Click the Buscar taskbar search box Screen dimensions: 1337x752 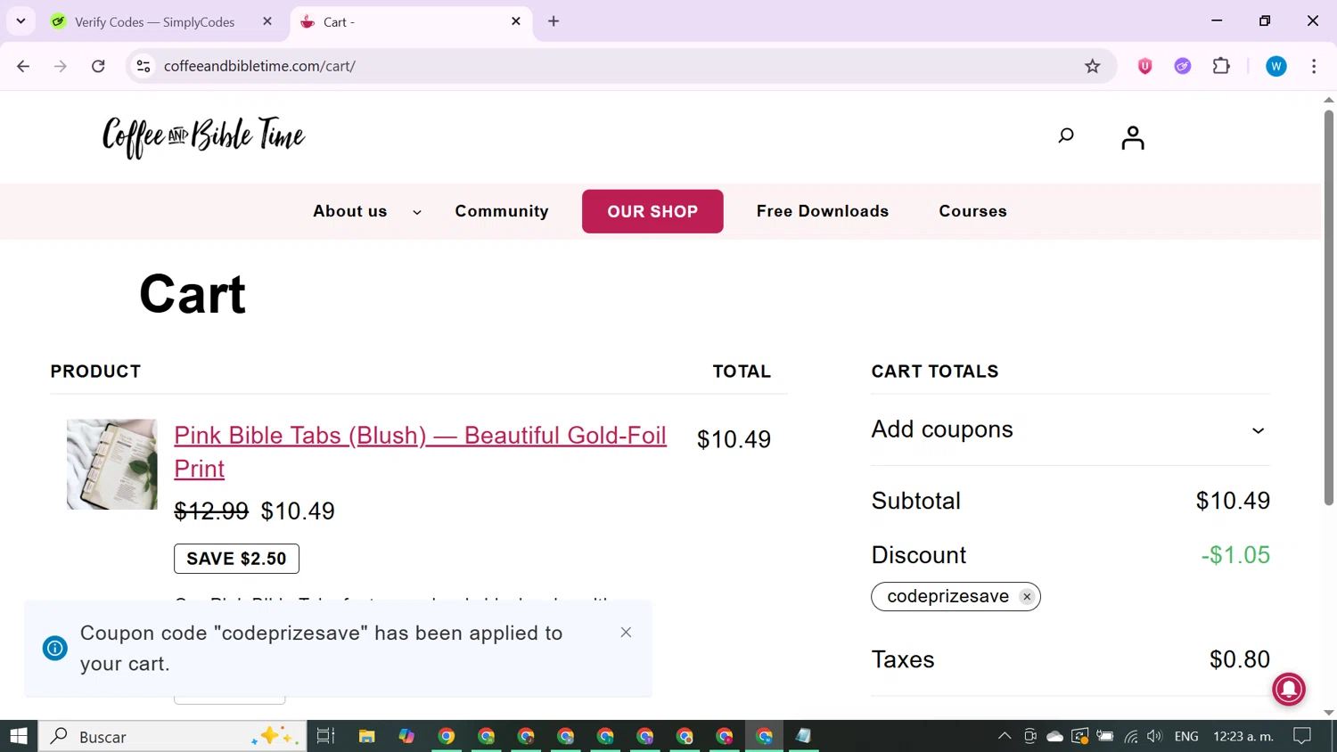tap(173, 736)
